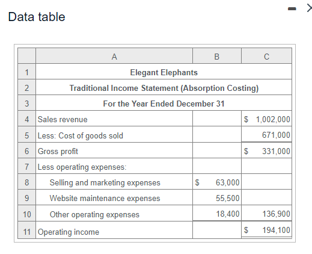Click row header 8
This screenshot has width=312, height=254.
tap(26, 182)
